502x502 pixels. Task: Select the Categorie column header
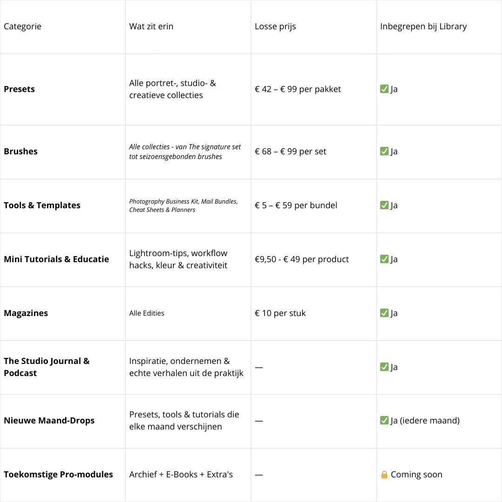22,26
